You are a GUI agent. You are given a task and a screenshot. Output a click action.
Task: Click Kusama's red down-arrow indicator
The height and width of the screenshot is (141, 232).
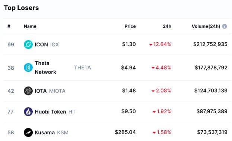154,133
